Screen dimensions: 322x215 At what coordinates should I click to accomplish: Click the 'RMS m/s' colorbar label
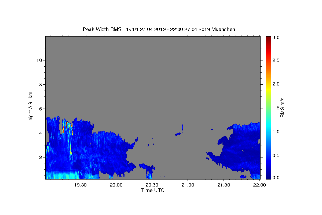(x=282, y=108)
